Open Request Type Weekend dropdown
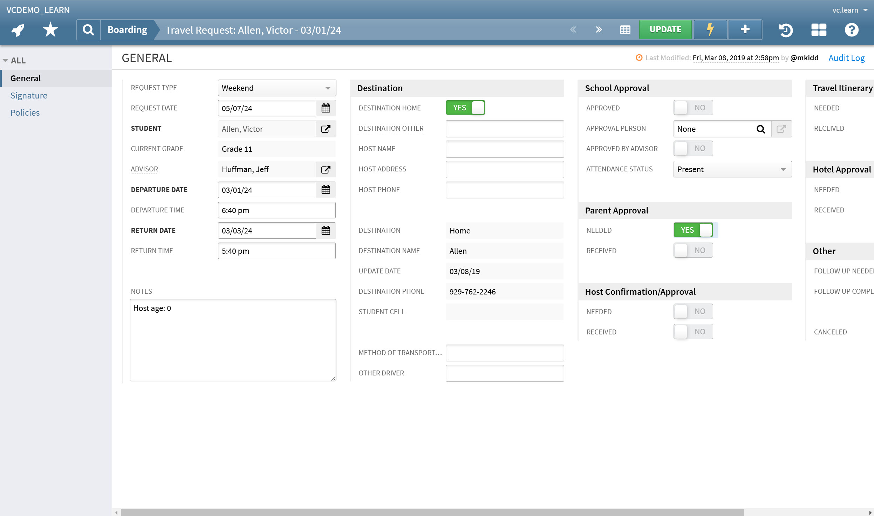 coord(277,88)
